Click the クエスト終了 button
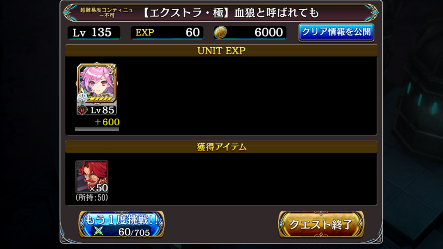The height and width of the screenshot is (249, 443). (x=321, y=225)
